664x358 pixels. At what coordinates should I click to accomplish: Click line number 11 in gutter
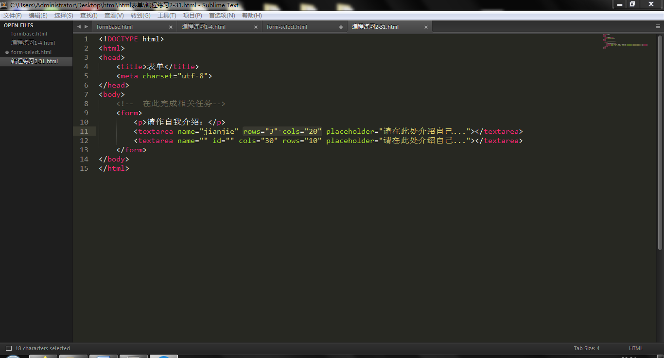[x=84, y=131]
